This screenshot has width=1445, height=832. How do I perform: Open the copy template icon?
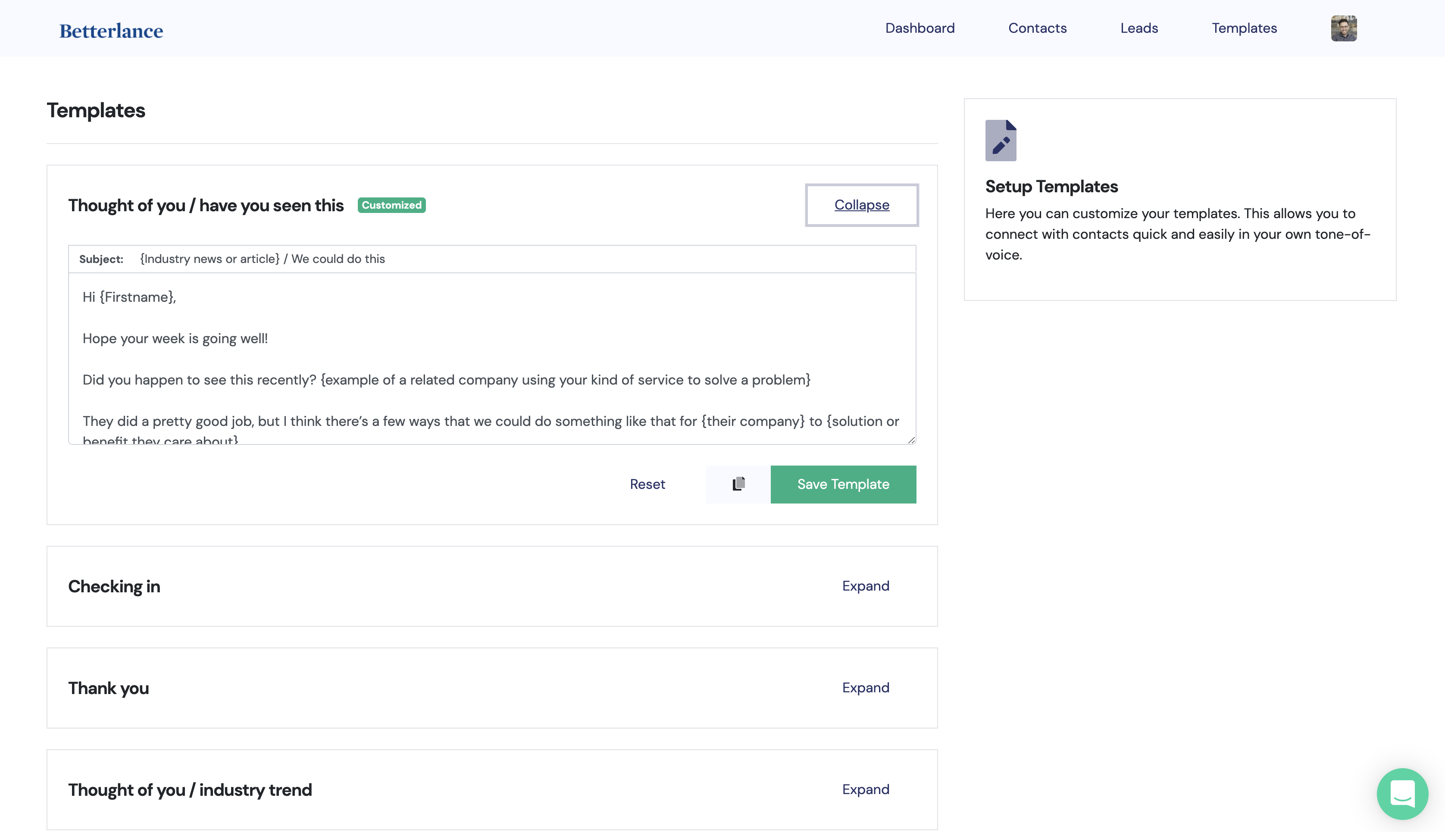coord(738,484)
